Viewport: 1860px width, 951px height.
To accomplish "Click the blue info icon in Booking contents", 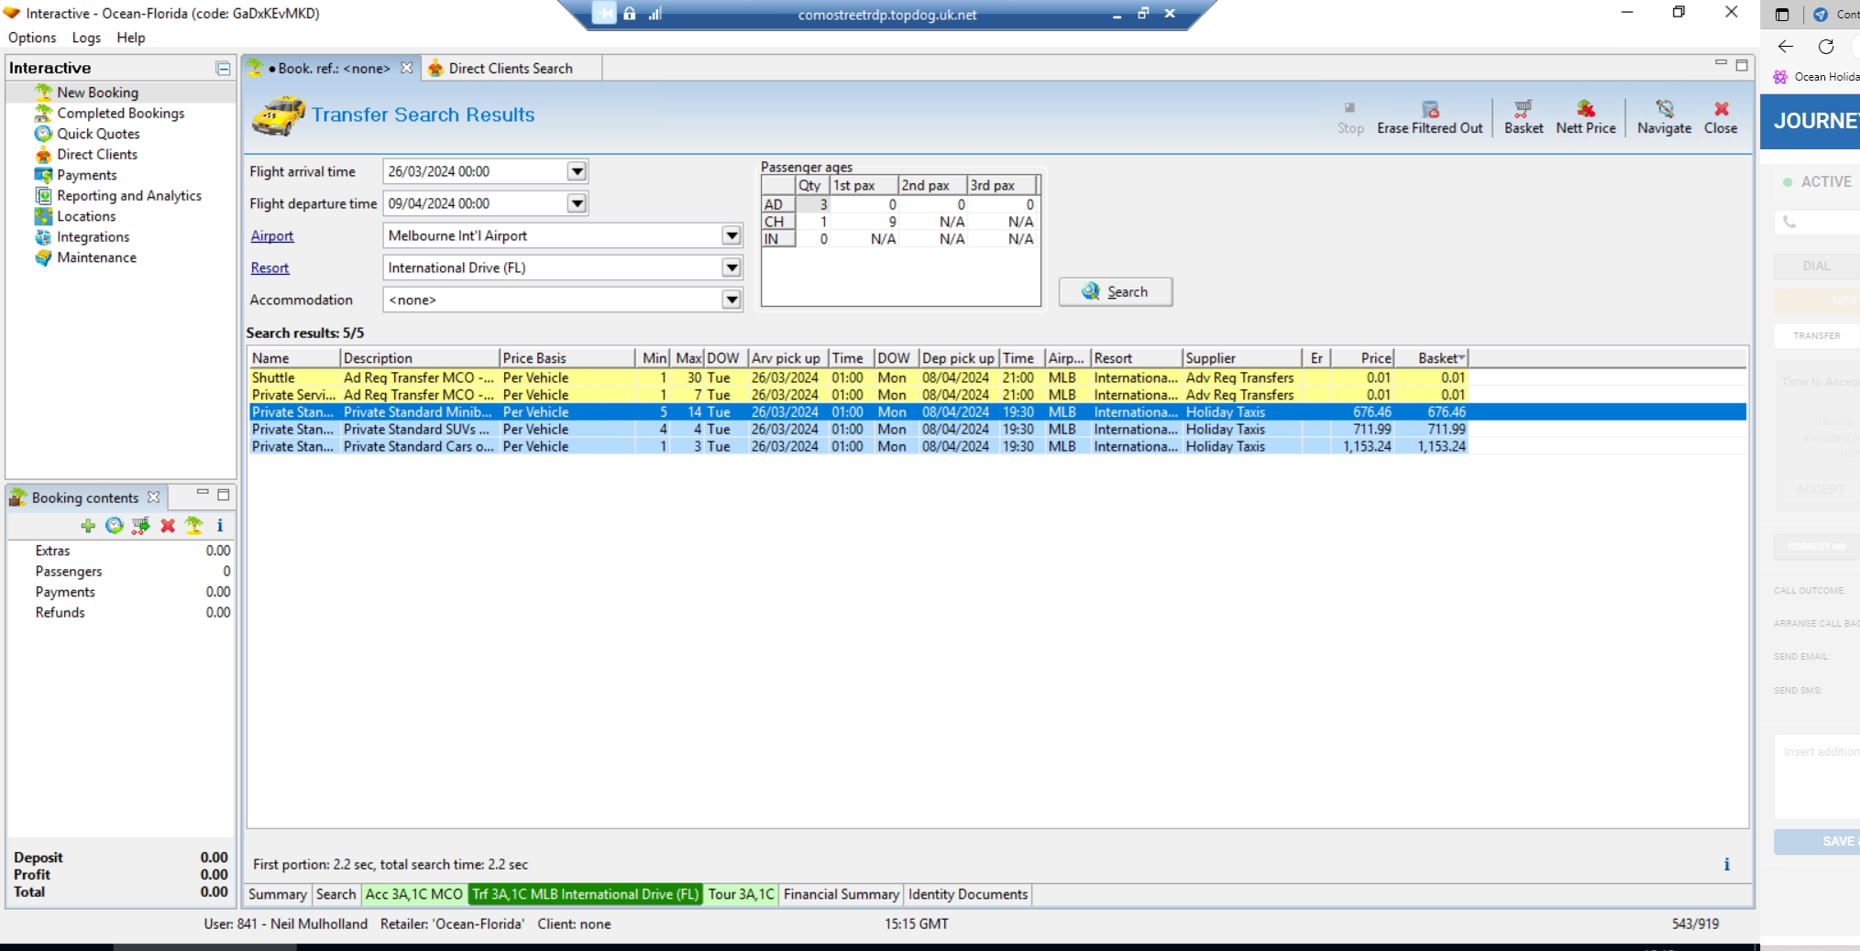I will [x=220, y=526].
